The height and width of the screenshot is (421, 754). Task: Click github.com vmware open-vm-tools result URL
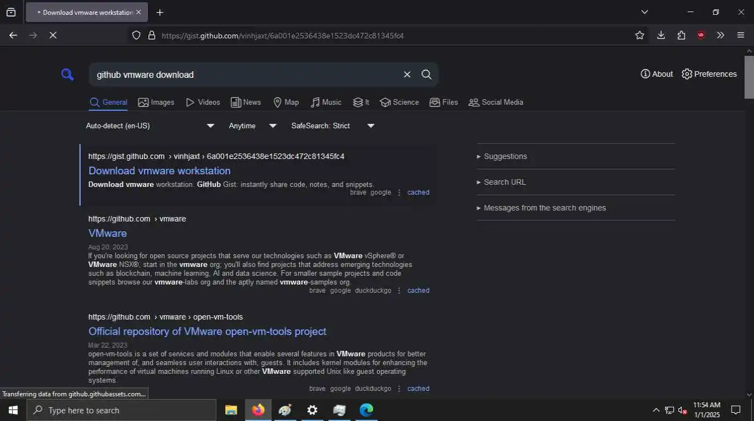(165, 317)
